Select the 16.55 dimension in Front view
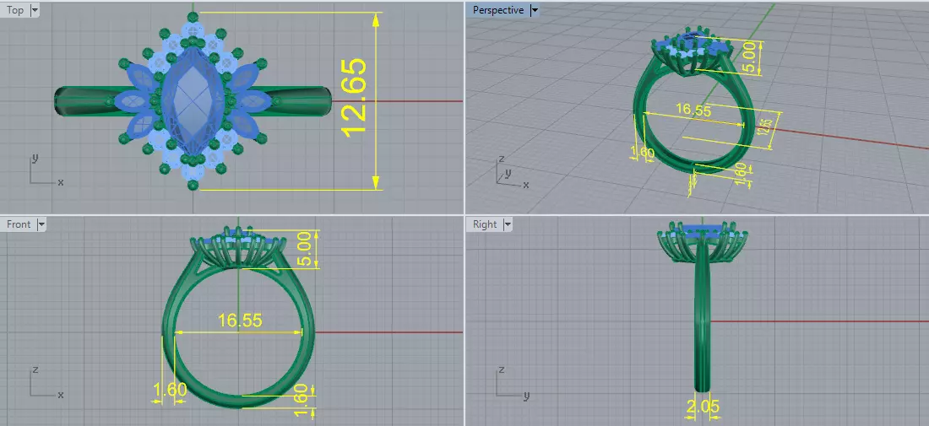Screen dimensions: 929x426 240,320
